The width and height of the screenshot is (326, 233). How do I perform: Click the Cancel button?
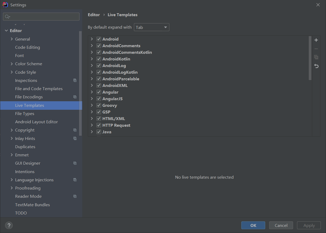point(281,225)
